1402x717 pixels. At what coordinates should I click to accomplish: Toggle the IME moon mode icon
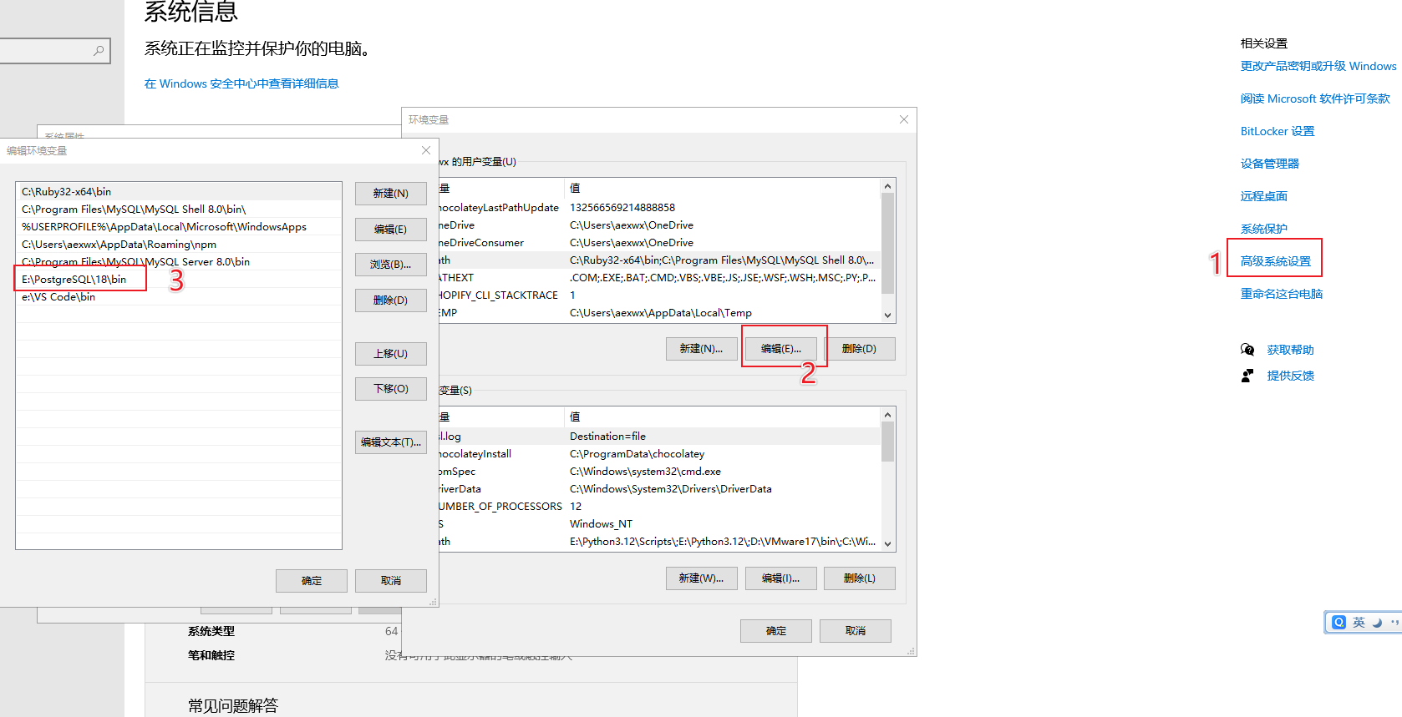(x=1376, y=623)
